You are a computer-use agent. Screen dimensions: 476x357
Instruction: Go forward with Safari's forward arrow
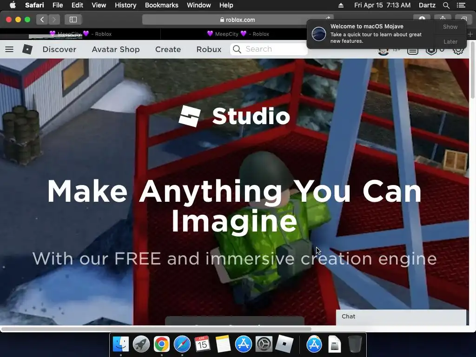pos(54,20)
